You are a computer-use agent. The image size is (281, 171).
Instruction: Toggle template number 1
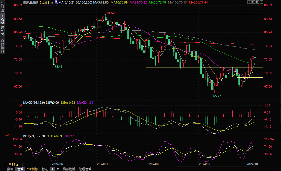pos(52,169)
